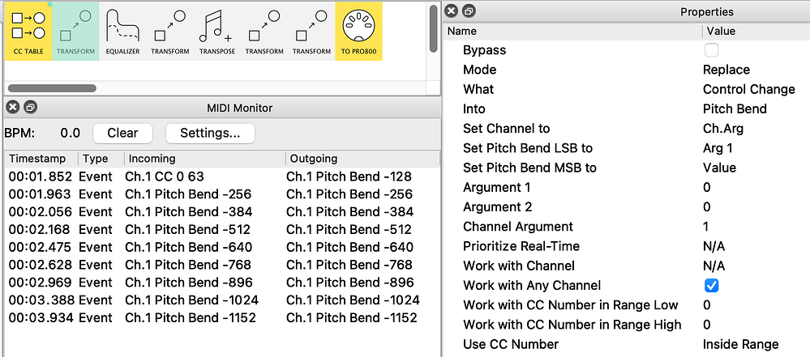Select the Use CC Number Inside Range value
The height and width of the screenshot is (357, 810).
(x=740, y=344)
